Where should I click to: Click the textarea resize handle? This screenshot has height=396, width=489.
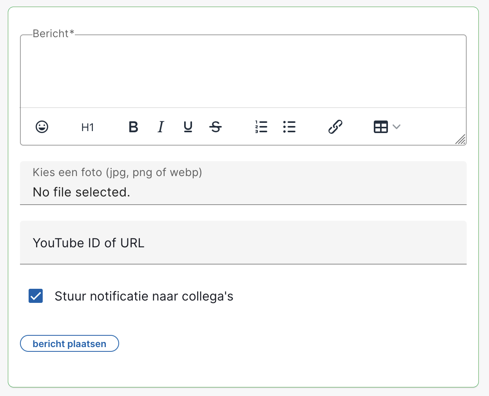coord(460,139)
